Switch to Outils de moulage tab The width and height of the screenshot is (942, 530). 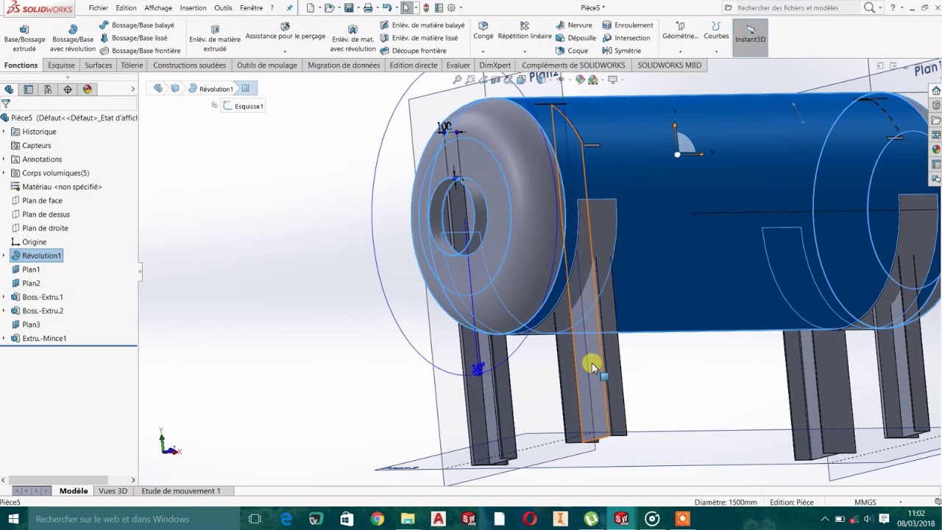tap(267, 65)
